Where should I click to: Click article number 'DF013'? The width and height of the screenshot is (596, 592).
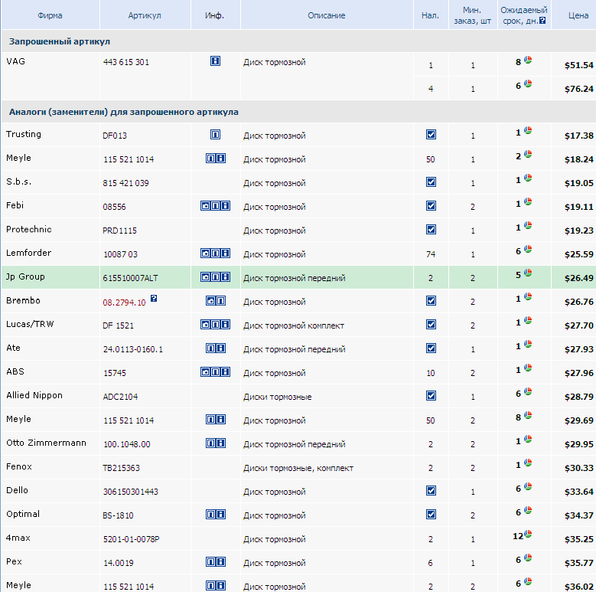(115, 136)
